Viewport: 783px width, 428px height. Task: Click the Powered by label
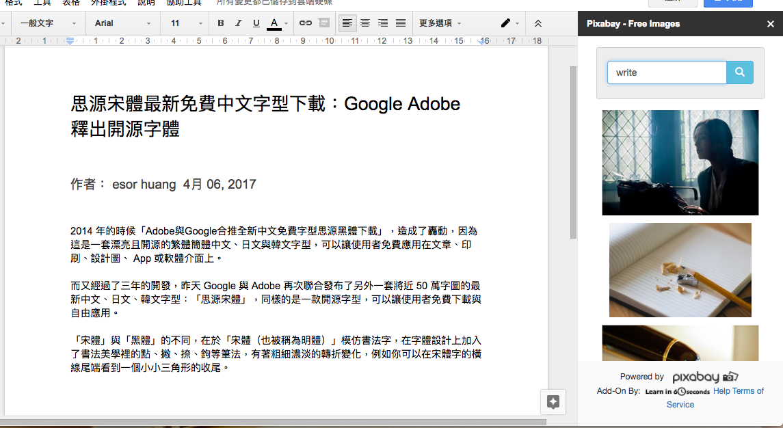[x=641, y=377]
